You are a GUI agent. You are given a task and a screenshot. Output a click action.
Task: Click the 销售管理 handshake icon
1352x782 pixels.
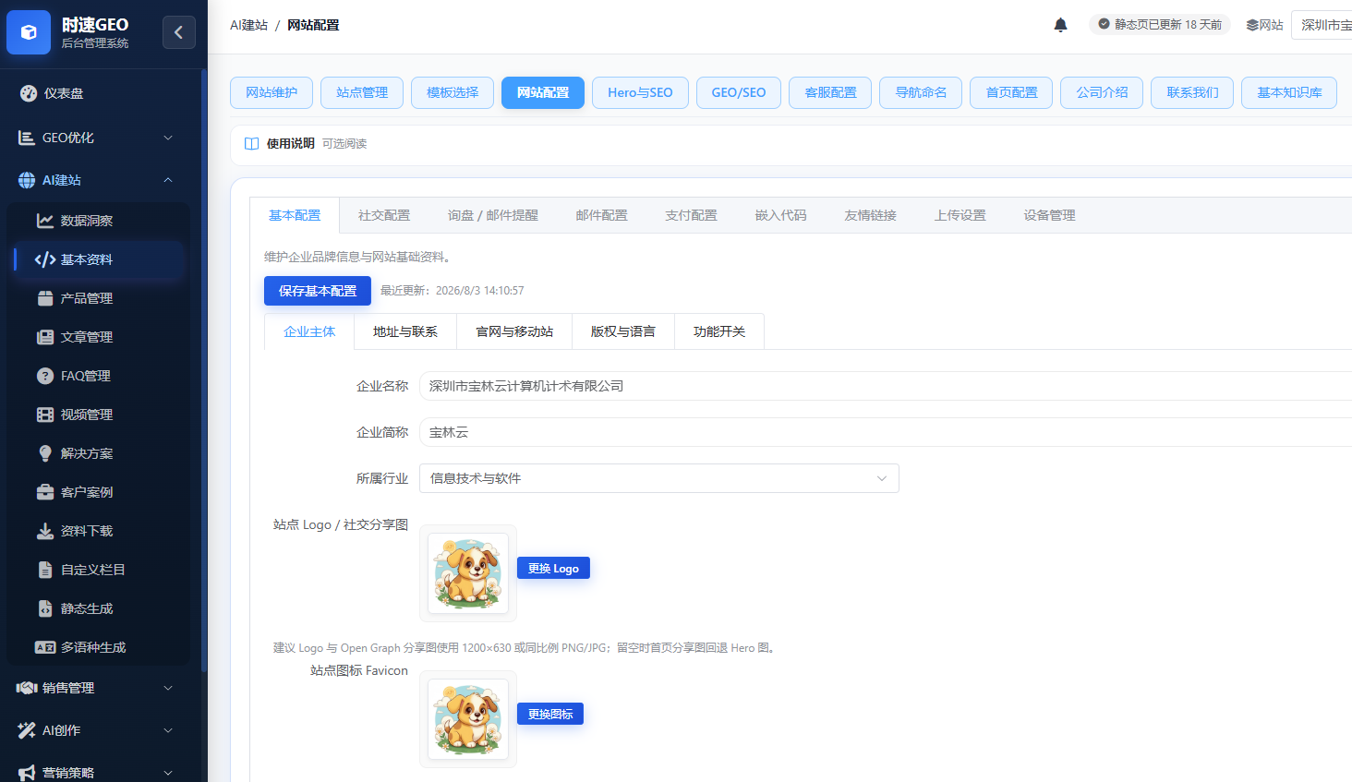point(27,688)
